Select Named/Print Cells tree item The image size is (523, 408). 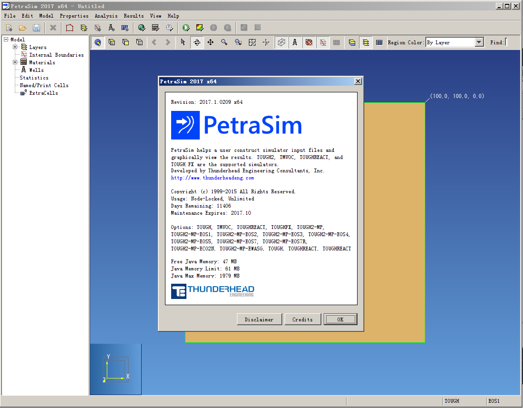44,85
